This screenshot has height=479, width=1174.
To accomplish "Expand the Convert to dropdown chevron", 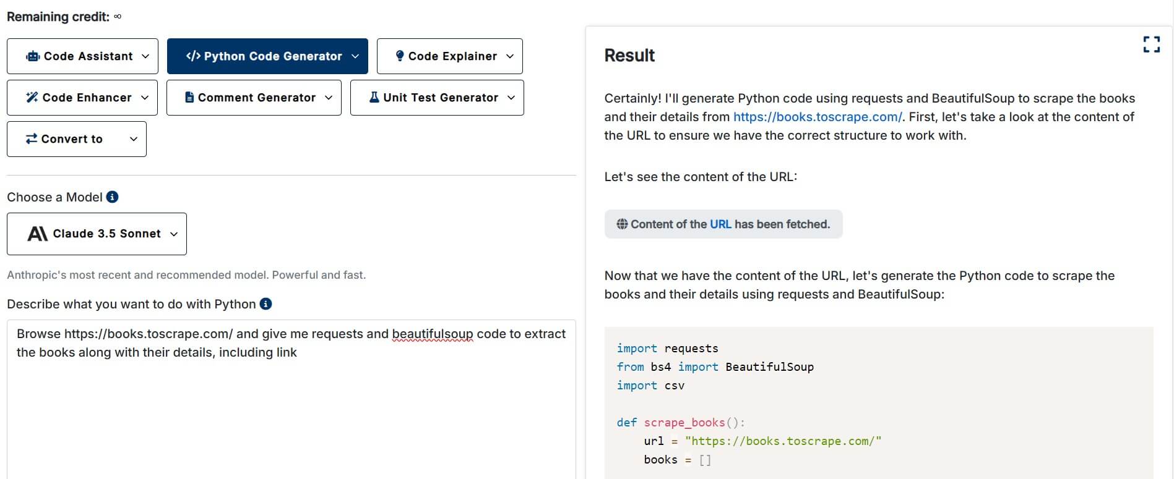I will [x=133, y=139].
